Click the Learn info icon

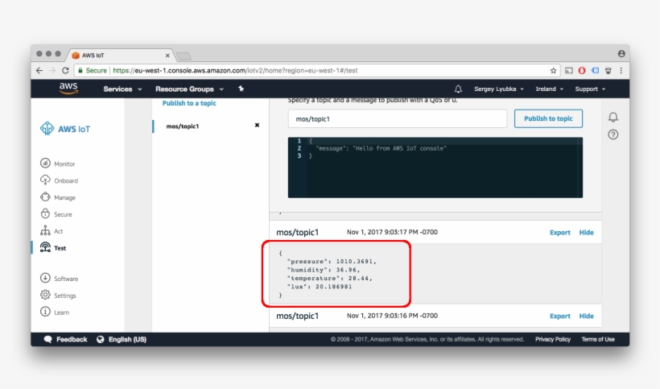45,312
